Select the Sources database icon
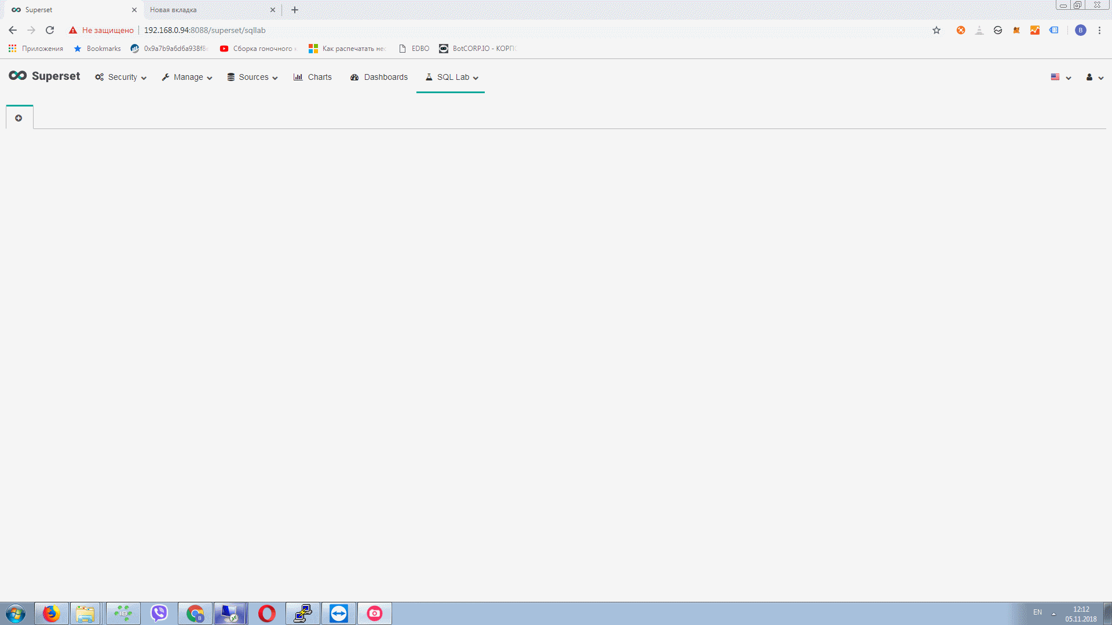Screen dimensions: 1112x625 point(231,77)
